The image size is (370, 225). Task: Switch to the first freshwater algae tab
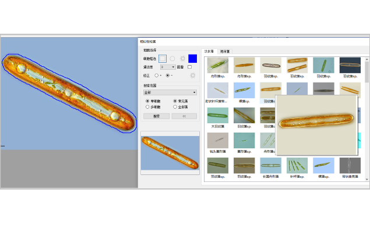click(x=209, y=51)
